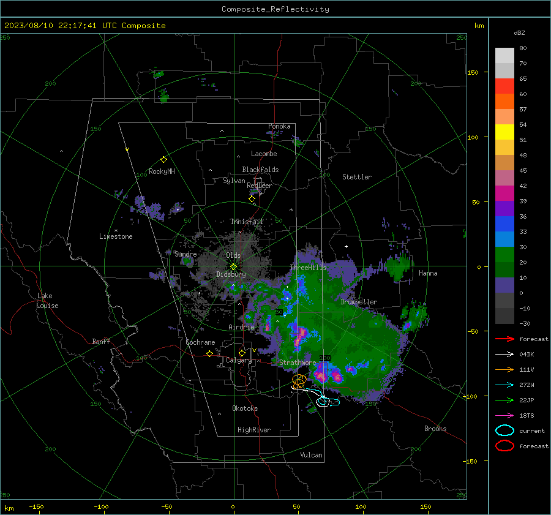Click the white 04DK arrow icon
551x515 pixels.
tap(504, 354)
